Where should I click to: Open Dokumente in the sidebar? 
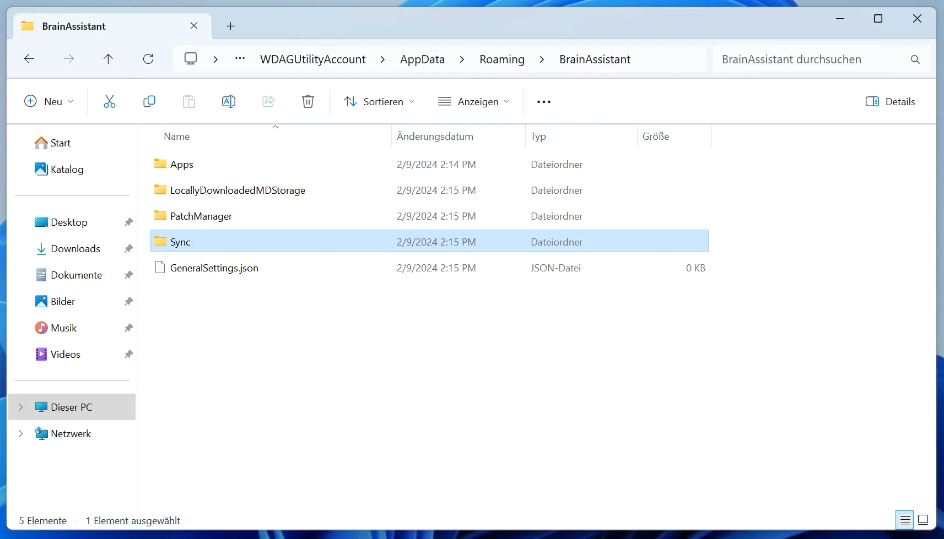click(76, 275)
